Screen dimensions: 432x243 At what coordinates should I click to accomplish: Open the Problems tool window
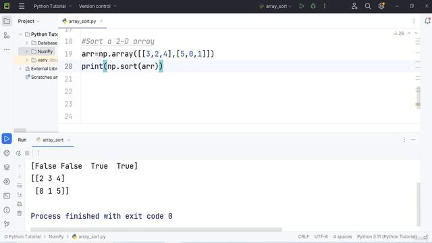click(x=7, y=210)
